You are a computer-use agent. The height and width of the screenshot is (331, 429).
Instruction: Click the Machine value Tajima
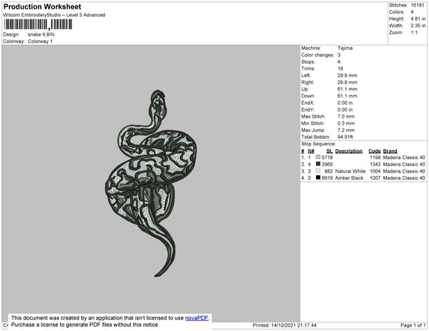[345, 48]
